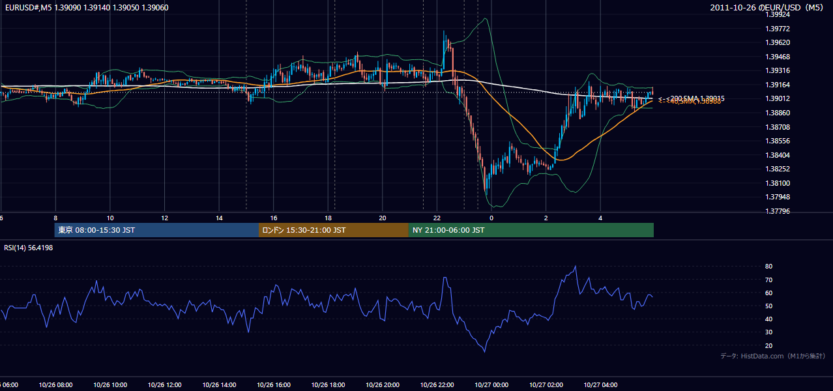Click the RSI(14) 56.4198 indicator label
Viewport: 833px width, 391px height.
coord(29,248)
